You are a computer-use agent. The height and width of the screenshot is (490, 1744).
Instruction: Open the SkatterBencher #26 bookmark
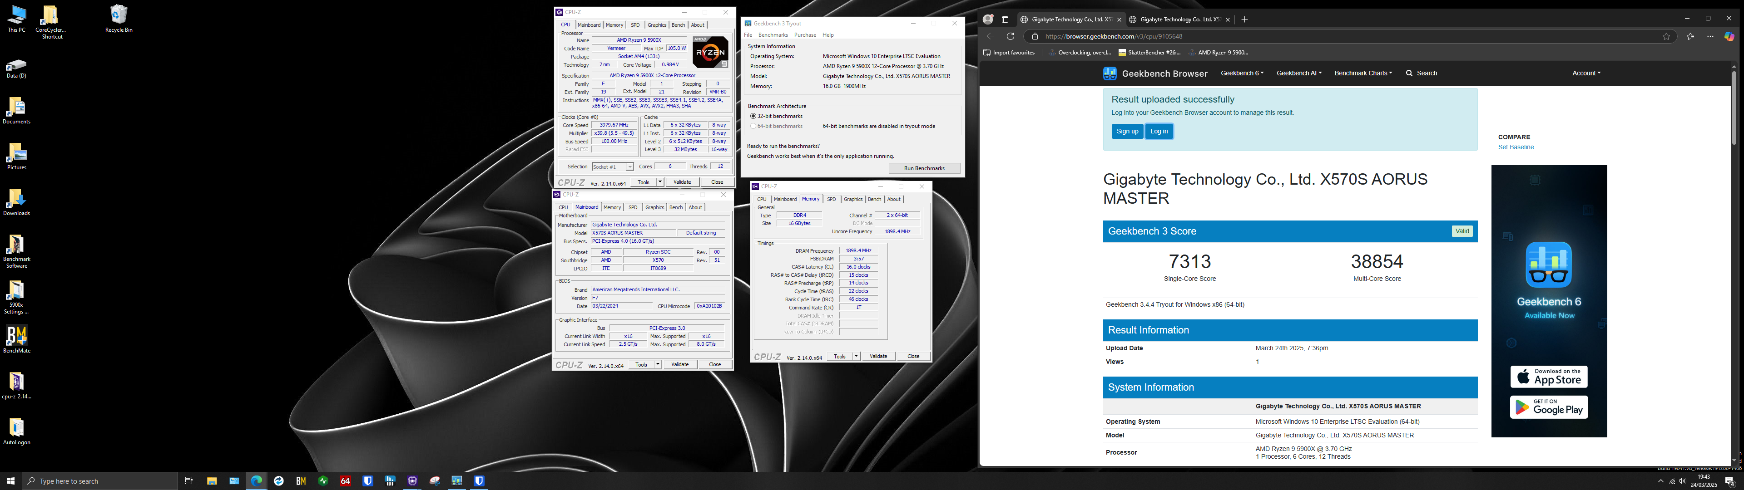(1149, 53)
